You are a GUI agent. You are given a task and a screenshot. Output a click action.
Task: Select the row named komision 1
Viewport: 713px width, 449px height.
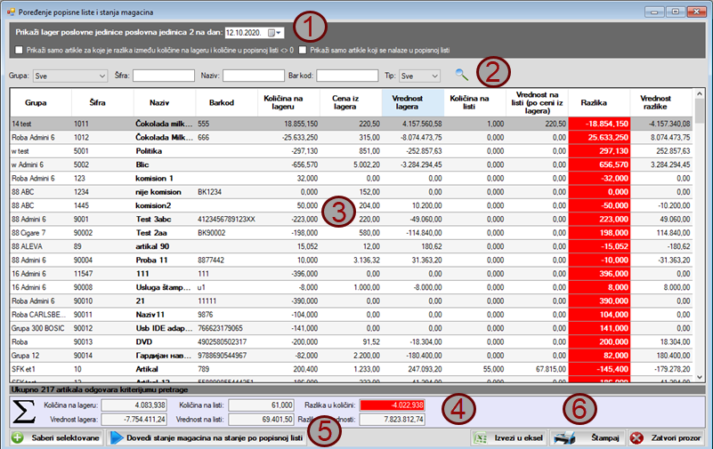point(351,179)
